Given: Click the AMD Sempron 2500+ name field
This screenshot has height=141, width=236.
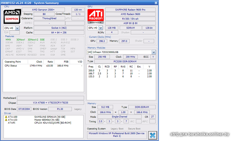Looking at the screenshot, I should click(43, 10).
